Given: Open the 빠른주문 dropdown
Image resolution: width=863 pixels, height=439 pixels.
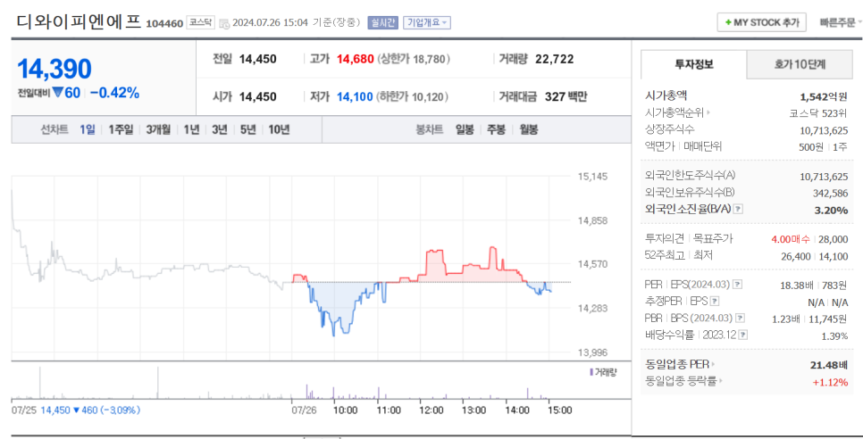Looking at the screenshot, I should [x=840, y=22].
